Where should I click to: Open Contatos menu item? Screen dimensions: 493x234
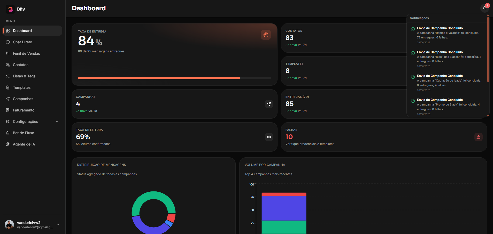[x=33, y=65]
